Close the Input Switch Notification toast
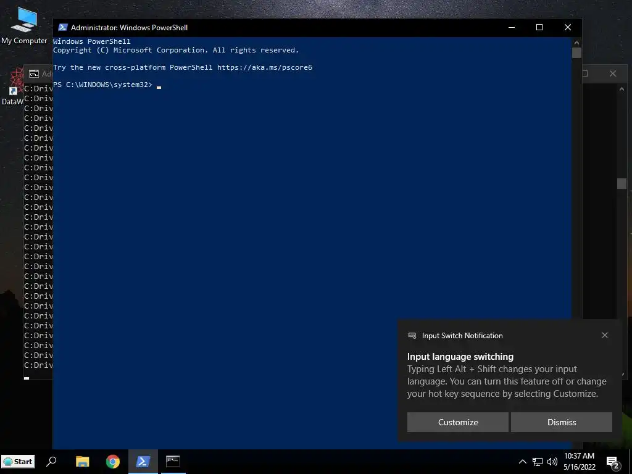The image size is (632, 474). 605,335
